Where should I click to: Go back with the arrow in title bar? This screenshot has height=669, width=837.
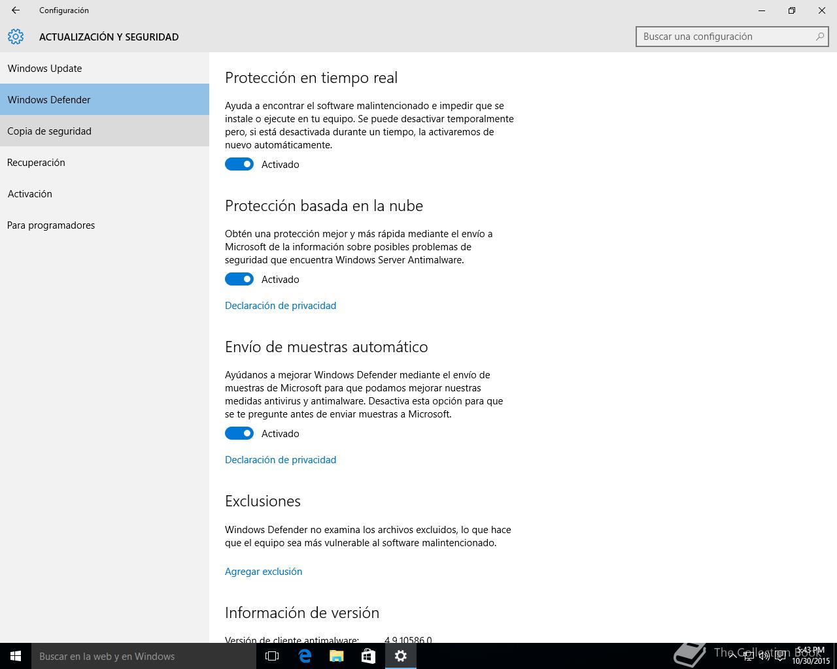[x=16, y=10]
